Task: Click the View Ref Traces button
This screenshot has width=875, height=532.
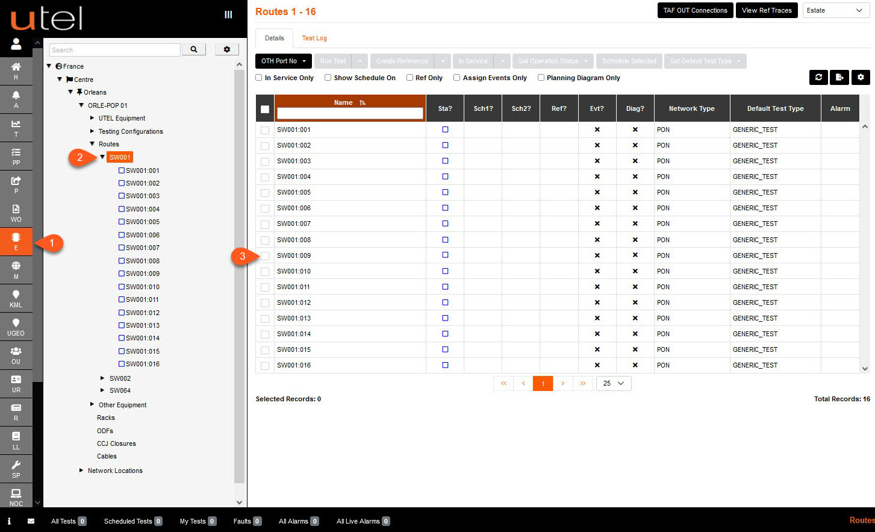Action: tap(766, 10)
